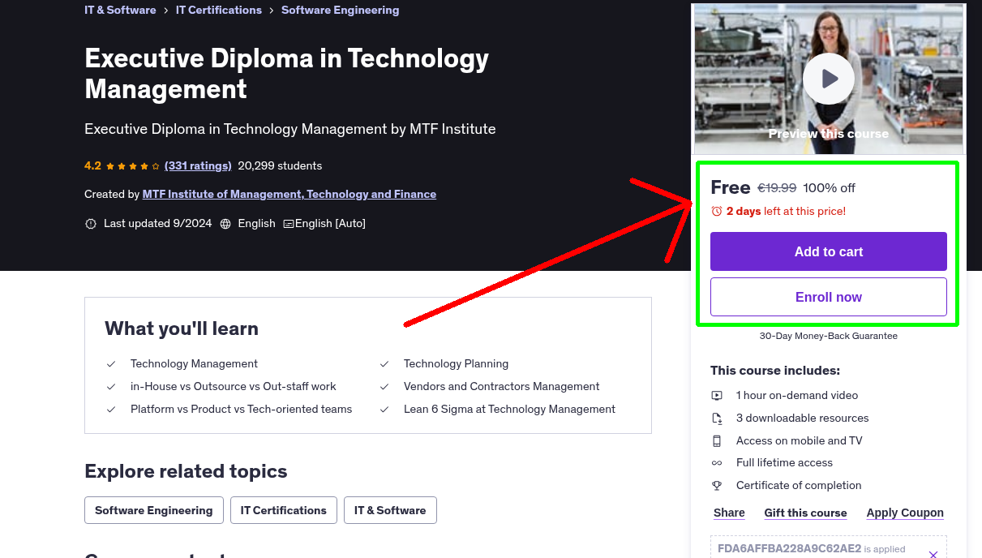
Task: Click 'Certificate of completion' text
Action: tap(799, 486)
